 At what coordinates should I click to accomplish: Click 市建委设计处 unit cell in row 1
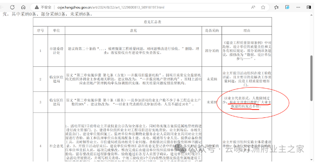(56, 51)
